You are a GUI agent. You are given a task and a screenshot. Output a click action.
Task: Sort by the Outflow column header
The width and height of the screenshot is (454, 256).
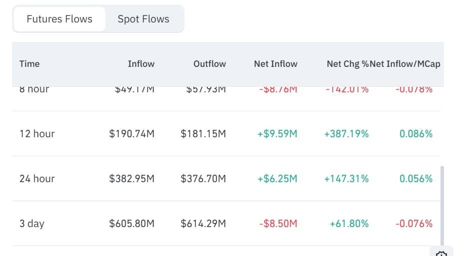209,64
